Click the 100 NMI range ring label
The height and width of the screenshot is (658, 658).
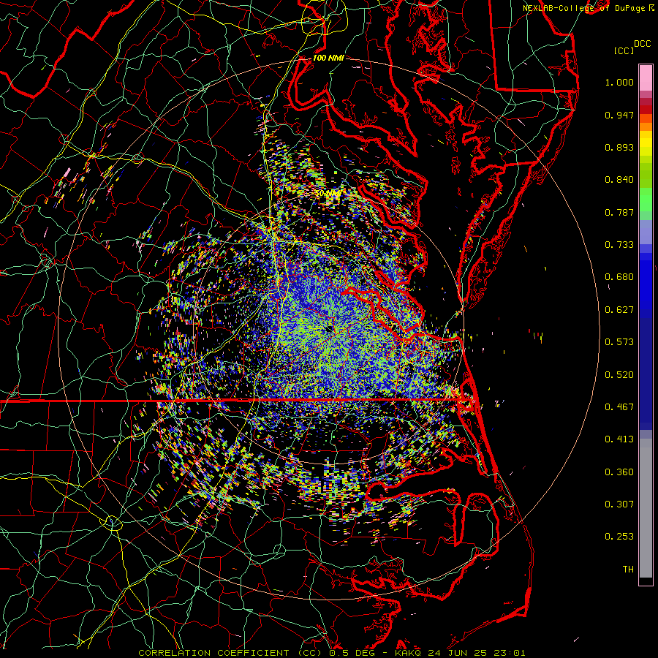(328, 58)
